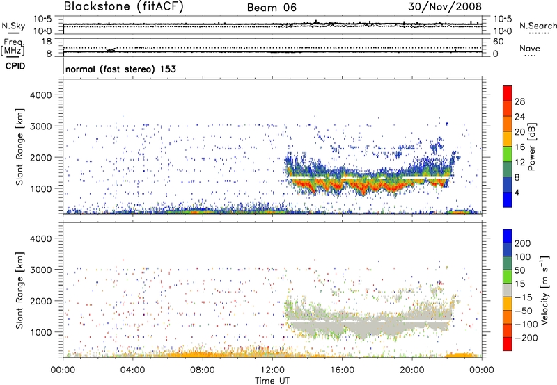
Task: Click the "Power [dB]" colorbar label
Action: coord(532,147)
